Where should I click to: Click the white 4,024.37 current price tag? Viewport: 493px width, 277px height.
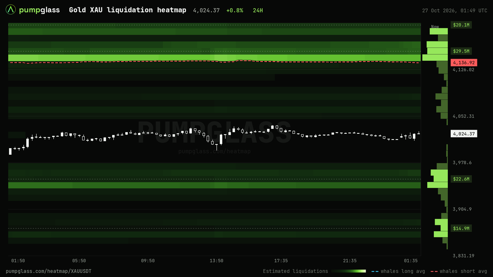click(464, 134)
